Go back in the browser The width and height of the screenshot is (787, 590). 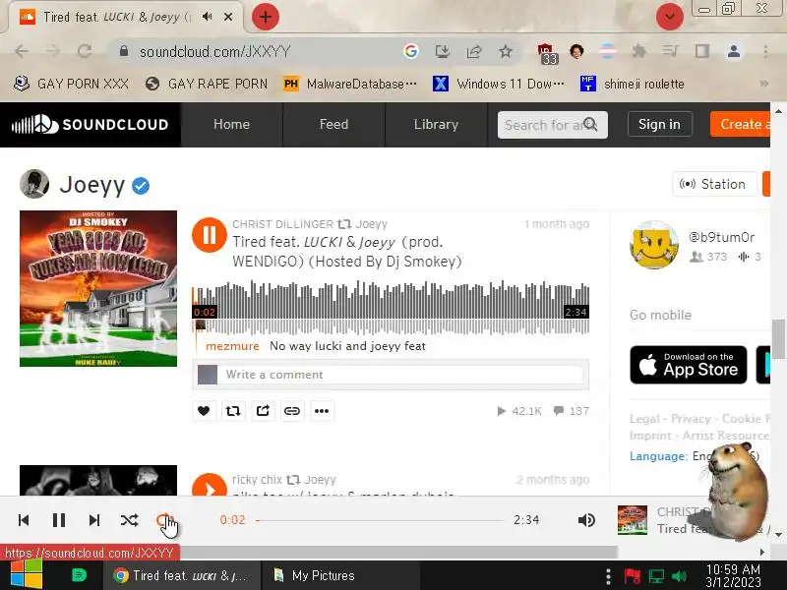point(22,51)
